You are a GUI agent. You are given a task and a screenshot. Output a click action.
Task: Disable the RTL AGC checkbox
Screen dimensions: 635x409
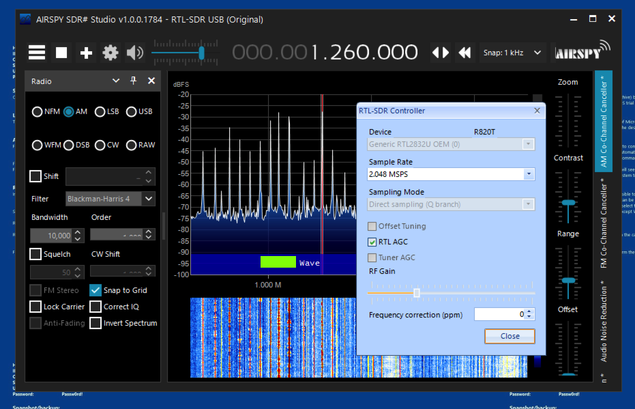(372, 242)
